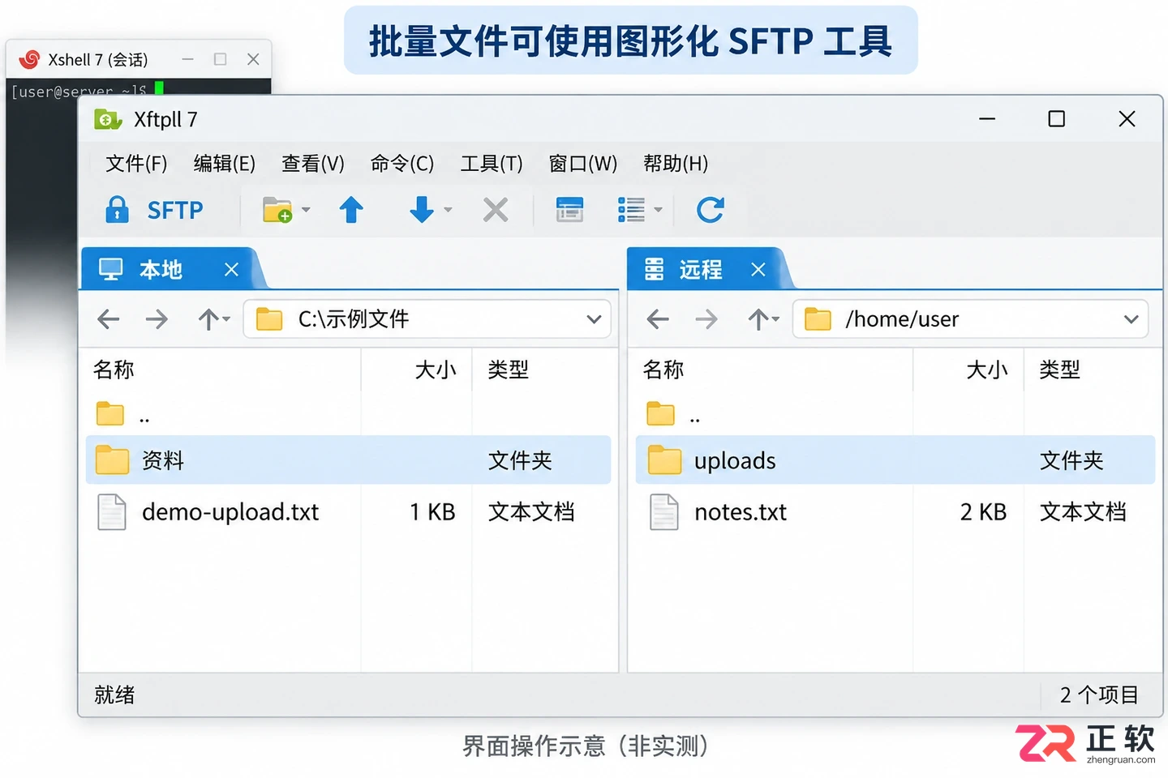Go forward in the remote pane

pos(706,319)
